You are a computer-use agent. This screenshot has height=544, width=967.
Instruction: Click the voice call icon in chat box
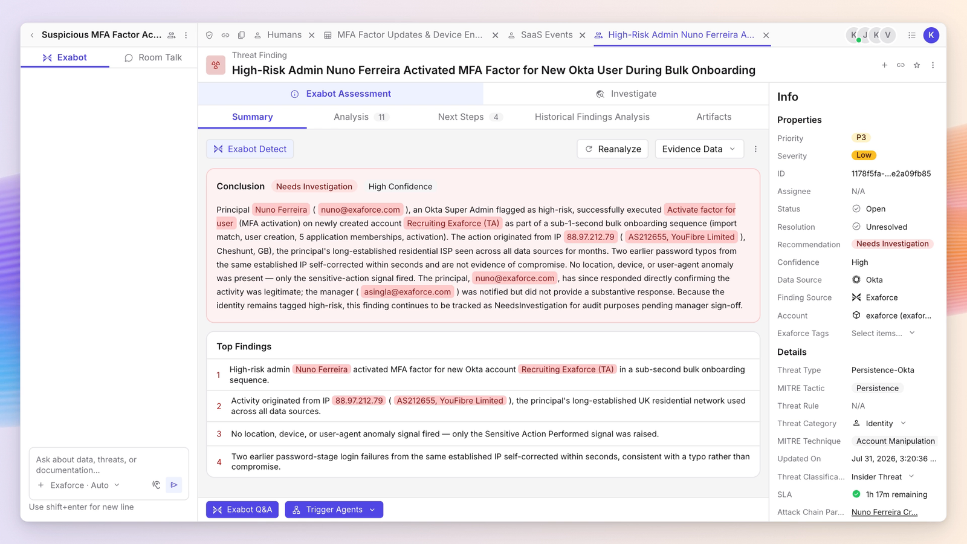[156, 485]
